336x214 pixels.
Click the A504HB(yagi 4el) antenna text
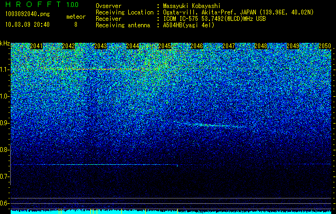pyautogui.click(x=189, y=25)
